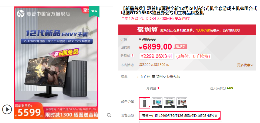Open the 郑州 destination city dropdown
The image size is (260, 123).
click(161, 77)
